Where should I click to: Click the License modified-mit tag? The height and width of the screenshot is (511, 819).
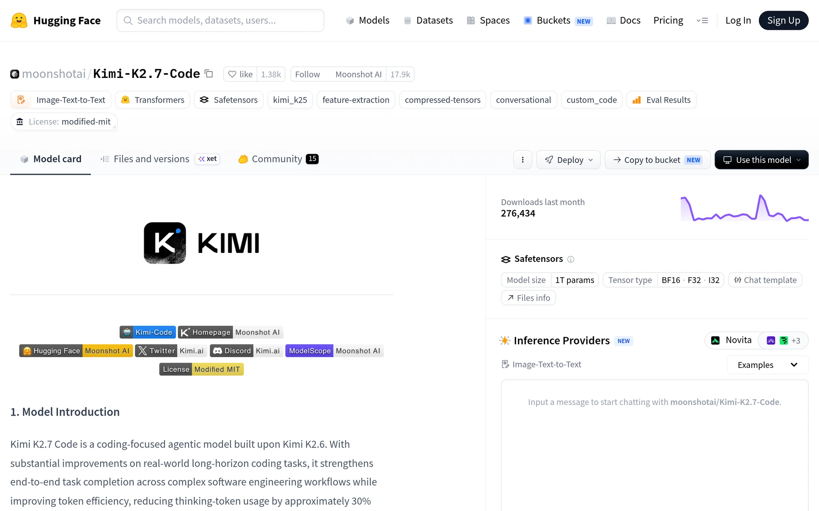pyautogui.click(x=64, y=122)
